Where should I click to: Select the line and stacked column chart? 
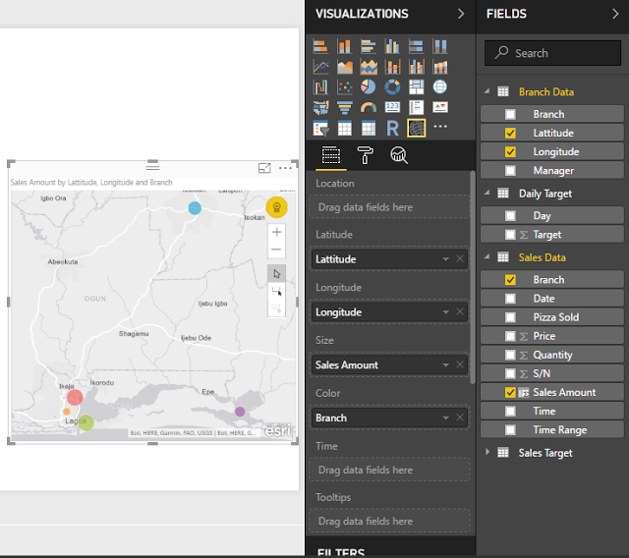[x=392, y=67]
